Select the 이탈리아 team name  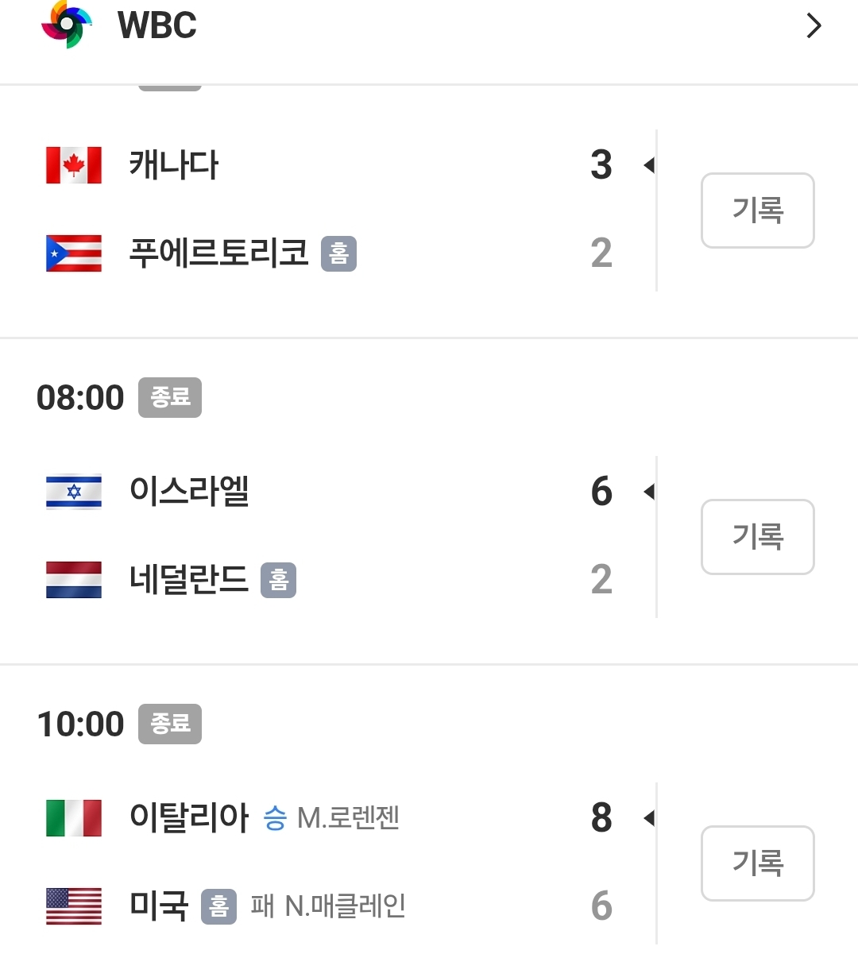click(x=189, y=817)
